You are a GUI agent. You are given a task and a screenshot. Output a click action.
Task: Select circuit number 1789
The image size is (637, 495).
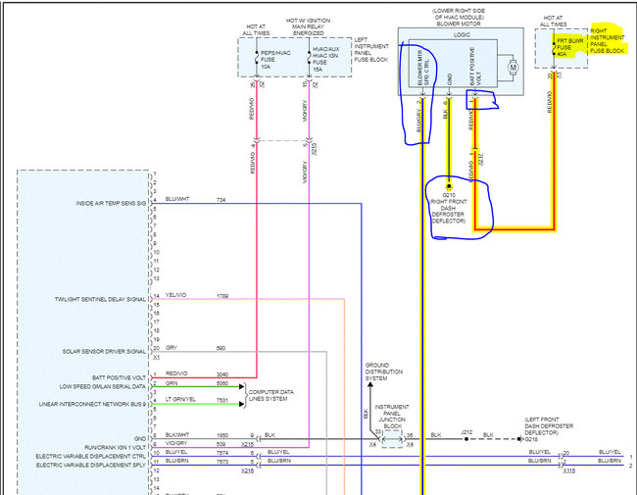[222, 296]
